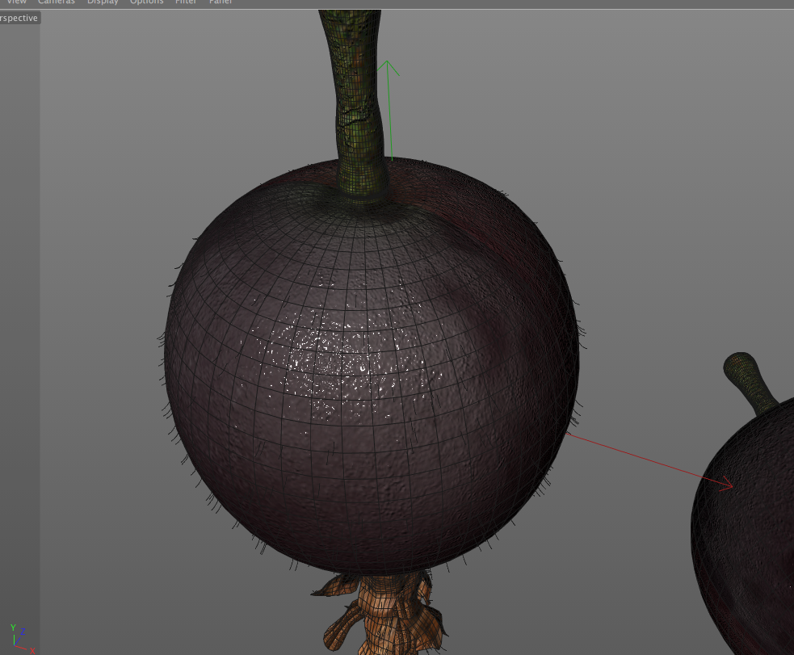This screenshot has width=794, height=655.
Task: Click the XYZ world axis indicator
Action: coord(22,639)
